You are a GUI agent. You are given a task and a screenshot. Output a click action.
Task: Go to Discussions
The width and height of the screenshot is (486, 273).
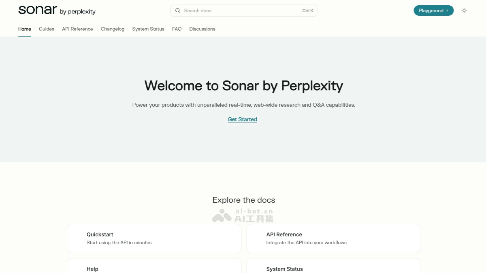(x=202, y=29)
